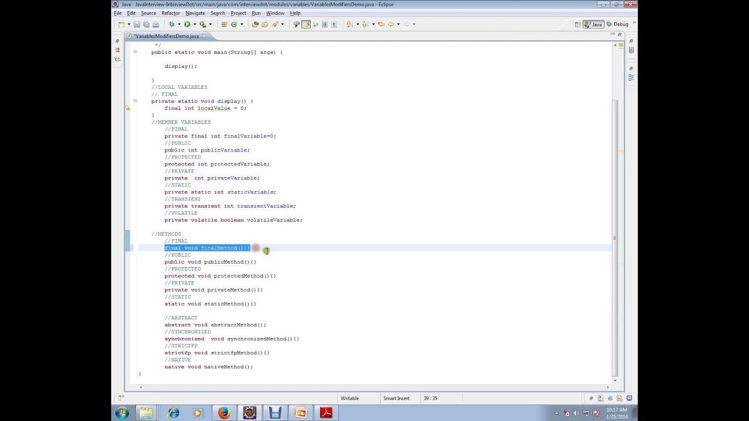
Task: Toggle Mark Occurrences highlighter icon
Action: (306, 24)
